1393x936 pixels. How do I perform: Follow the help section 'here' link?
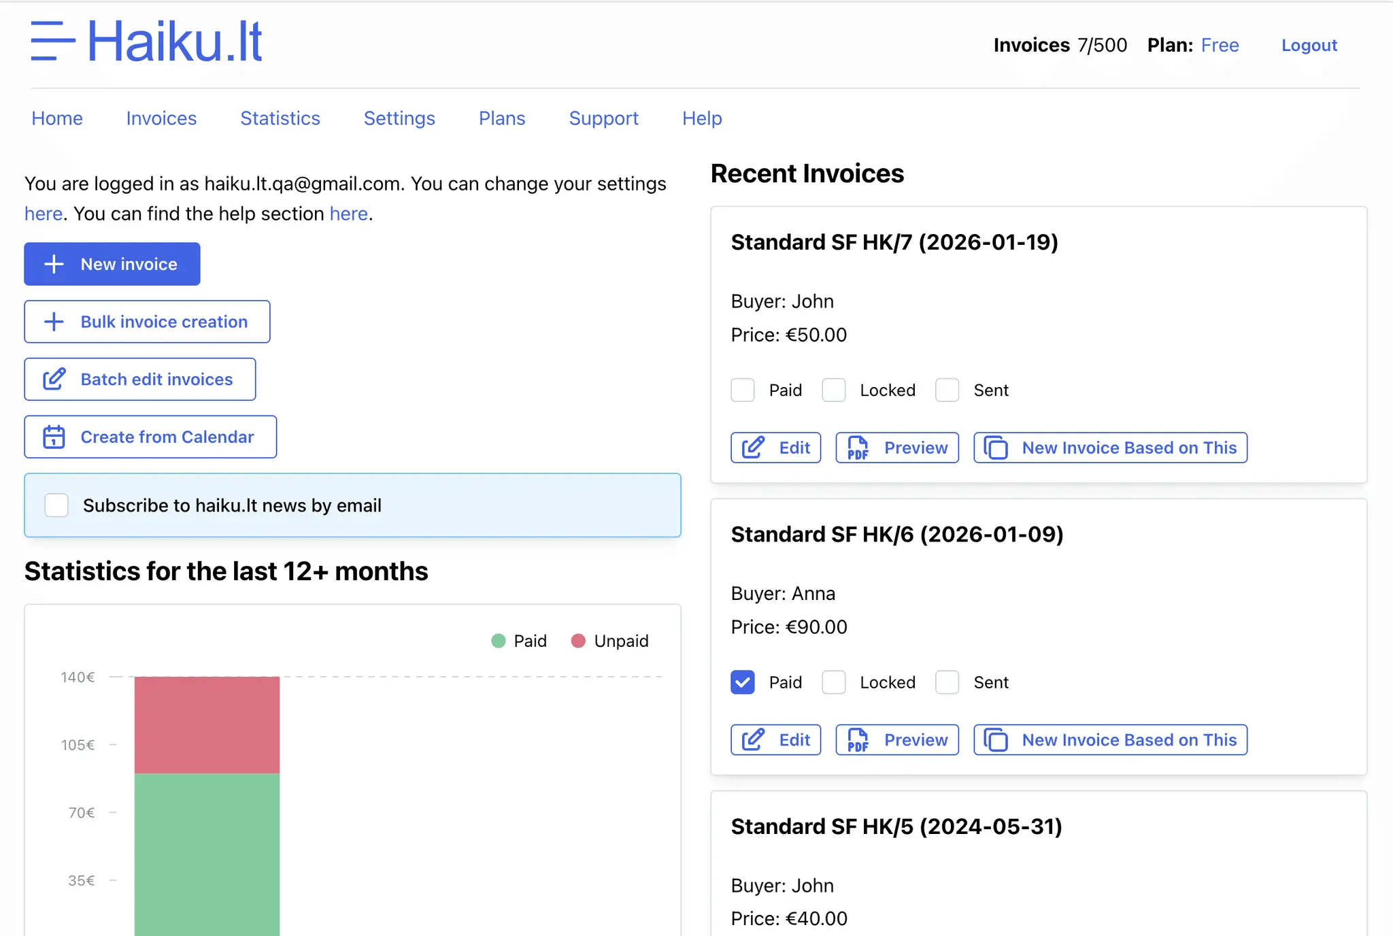coord(349,214)
